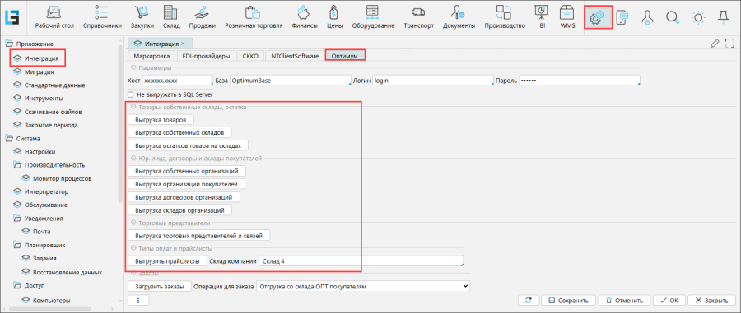Click the search magnifier icon
This screenshot has width=741, height=313.
(672, 17)
